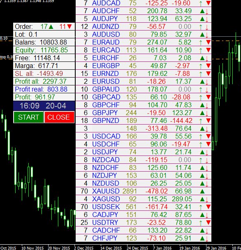This screenshot has width=241, height=250.
Task: Click the green up triangle in EURCHF row
Action: tap(202, 58)
